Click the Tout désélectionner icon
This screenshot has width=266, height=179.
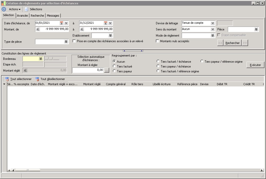coord(37,79)
